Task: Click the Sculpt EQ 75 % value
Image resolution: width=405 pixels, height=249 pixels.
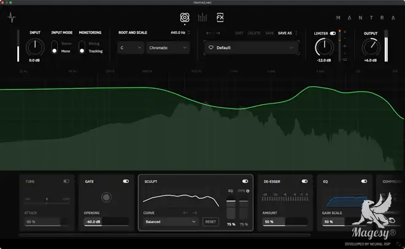Action: click(231, 224)
